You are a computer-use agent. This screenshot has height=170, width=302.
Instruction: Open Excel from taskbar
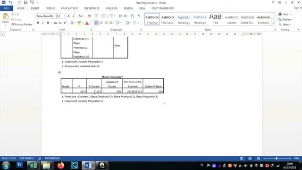tap(33, 165)
